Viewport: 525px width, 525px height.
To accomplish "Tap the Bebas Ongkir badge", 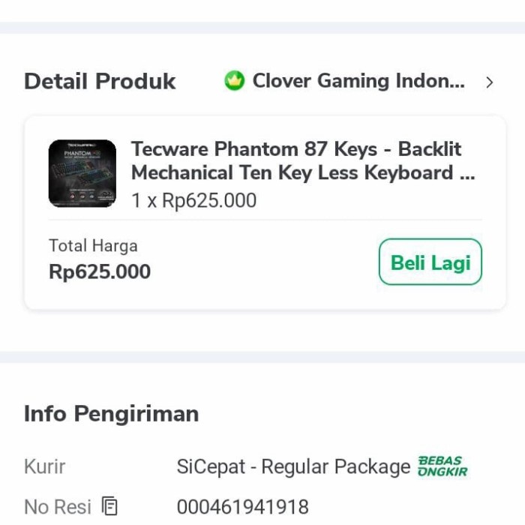I will pyautogui.click(x=442, y=466).
